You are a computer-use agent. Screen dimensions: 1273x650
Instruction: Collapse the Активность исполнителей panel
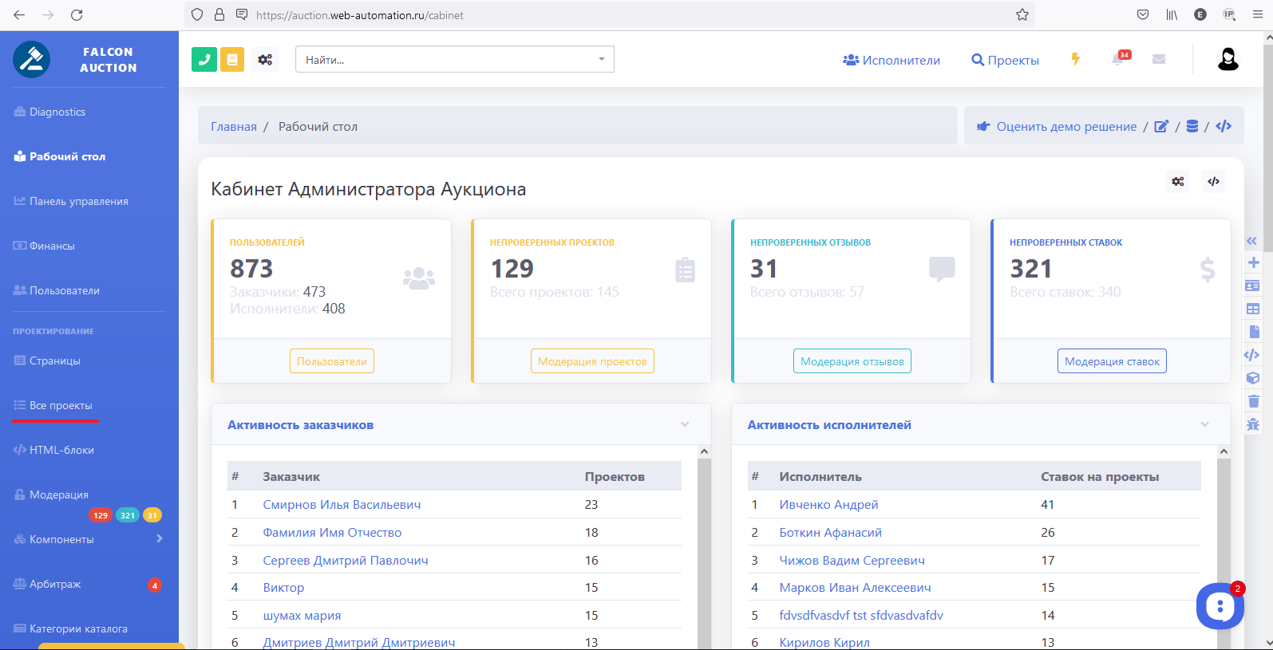tap(1204, 425)
